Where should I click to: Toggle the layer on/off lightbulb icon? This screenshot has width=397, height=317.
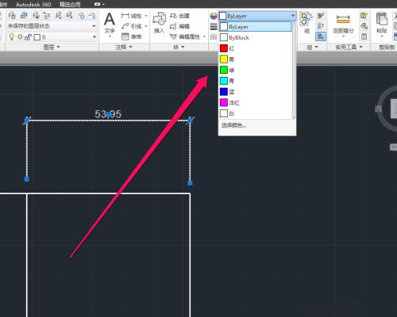(12, 36)
